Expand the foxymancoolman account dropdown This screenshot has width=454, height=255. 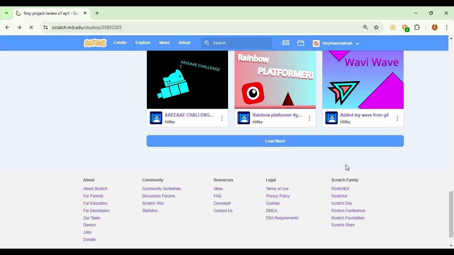click(358, 43)
